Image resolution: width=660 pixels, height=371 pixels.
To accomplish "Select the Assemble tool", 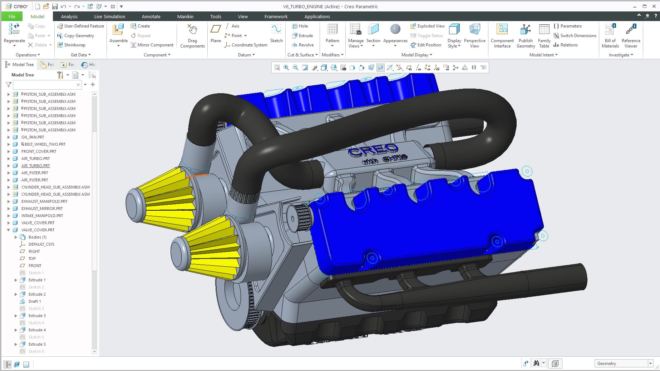I will [x=118, y=30].
